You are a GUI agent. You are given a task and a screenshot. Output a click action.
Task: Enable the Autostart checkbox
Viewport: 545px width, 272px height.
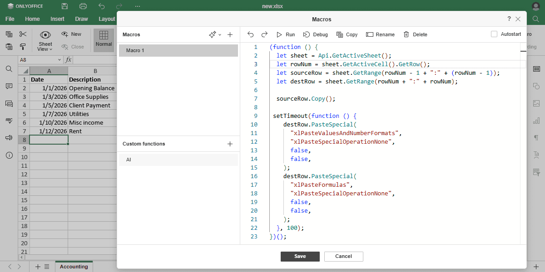[x=494, y=34]
